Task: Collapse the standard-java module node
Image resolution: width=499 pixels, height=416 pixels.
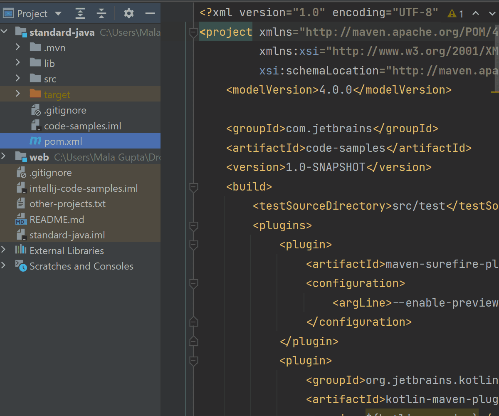Action: coord(4,32)
